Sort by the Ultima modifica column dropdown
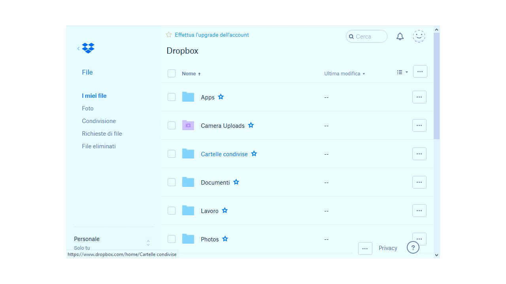 (x=344, y=74)
